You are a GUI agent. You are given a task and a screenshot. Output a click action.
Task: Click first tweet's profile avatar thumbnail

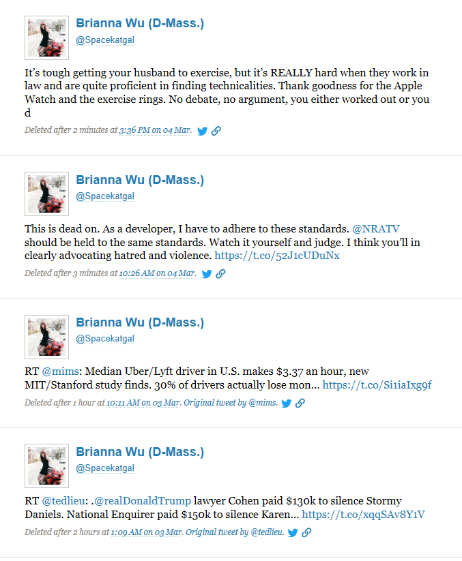pyautogui.click(x=46, y=37)
